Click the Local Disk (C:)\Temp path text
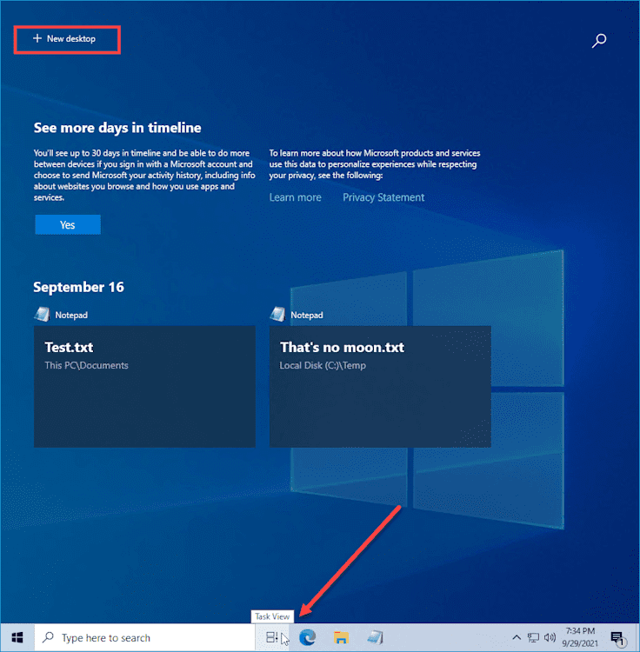 click(x=323, y=365)
